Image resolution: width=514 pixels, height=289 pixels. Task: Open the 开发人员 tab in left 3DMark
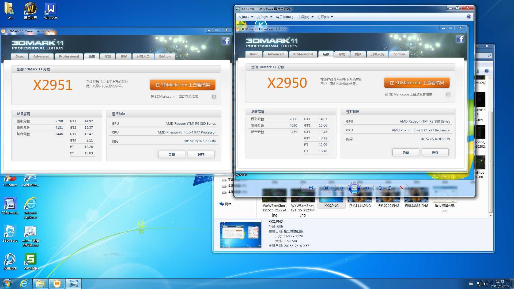point(143,56)
